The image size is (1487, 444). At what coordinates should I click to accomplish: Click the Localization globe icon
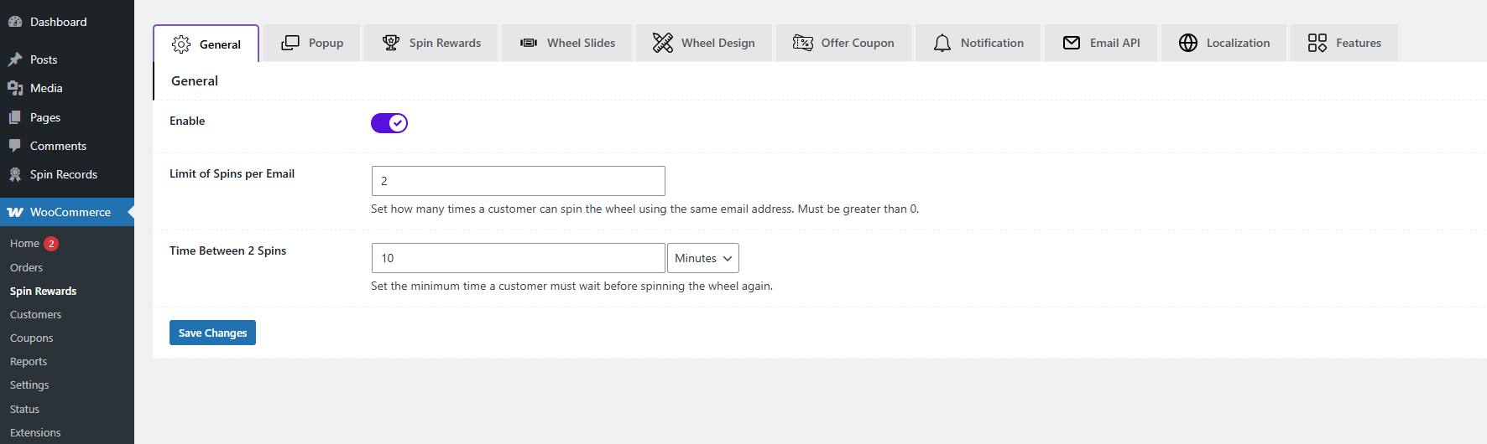1188,43
